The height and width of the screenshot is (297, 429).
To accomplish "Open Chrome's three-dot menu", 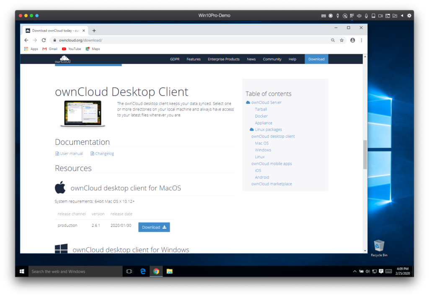I will (x=362, y=40).
